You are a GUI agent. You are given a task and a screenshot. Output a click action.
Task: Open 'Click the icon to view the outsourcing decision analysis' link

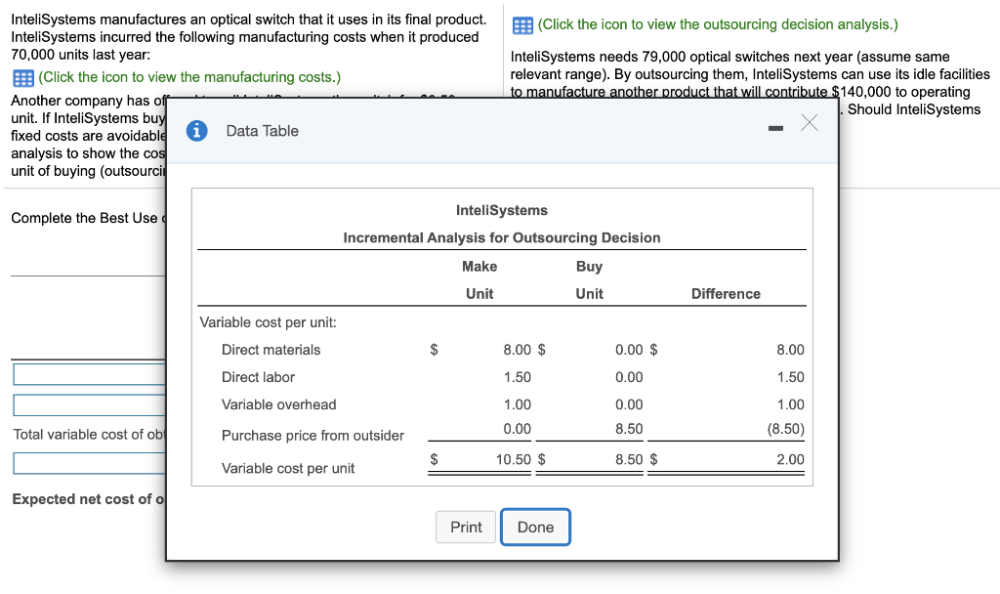pyautogui.click(x=718, y=24)
